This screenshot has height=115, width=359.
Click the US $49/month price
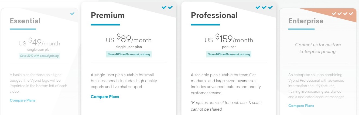pyautogui.click(x=39, y=42)
